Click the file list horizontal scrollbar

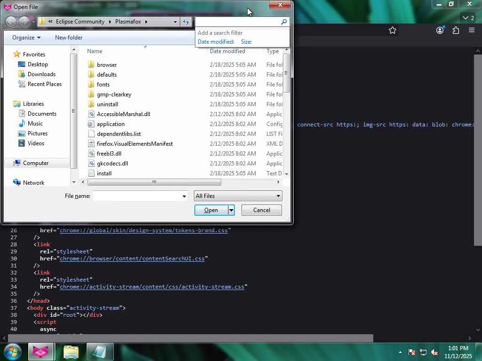(154, 182)
